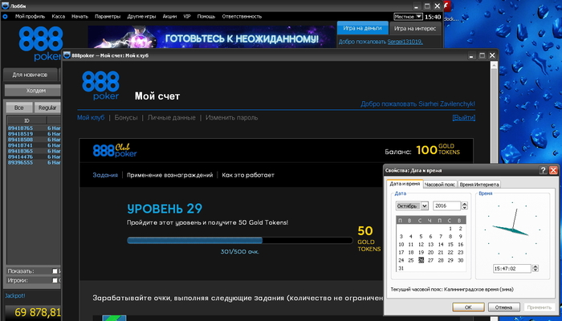Open the Задания tab
Image resolution: width=562 pixels, height=321 pixels.
tap(105, 175)
